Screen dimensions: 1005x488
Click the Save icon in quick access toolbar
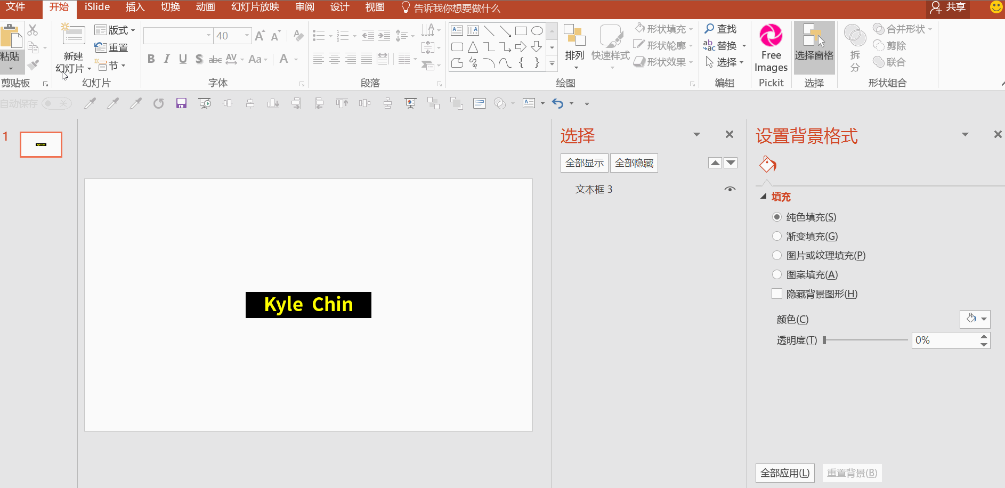click(x=181, y=103)
